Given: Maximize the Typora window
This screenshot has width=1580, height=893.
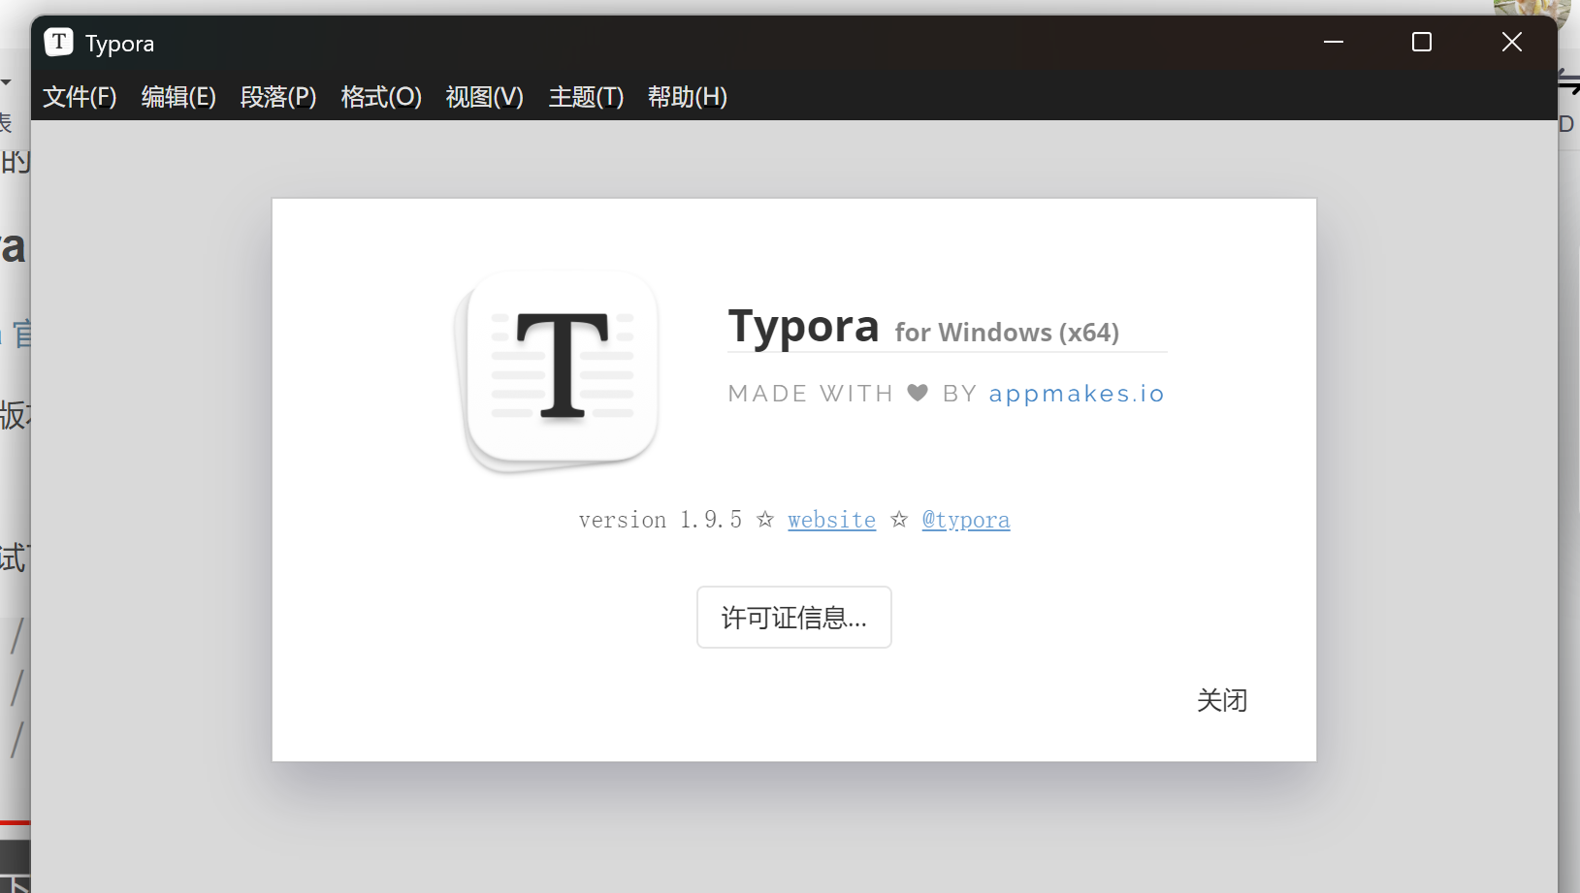Looking at the screenshot, I should click(x=1422, y=42).
